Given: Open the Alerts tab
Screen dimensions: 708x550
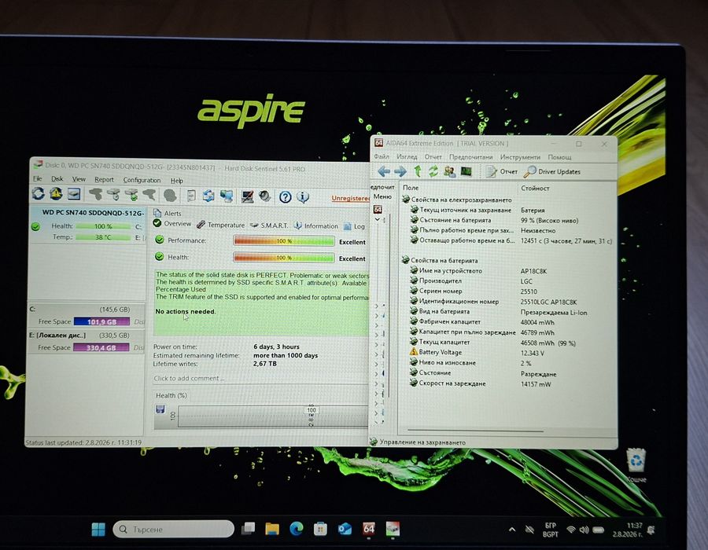Looking at the screenshot, I should [168, 213].
